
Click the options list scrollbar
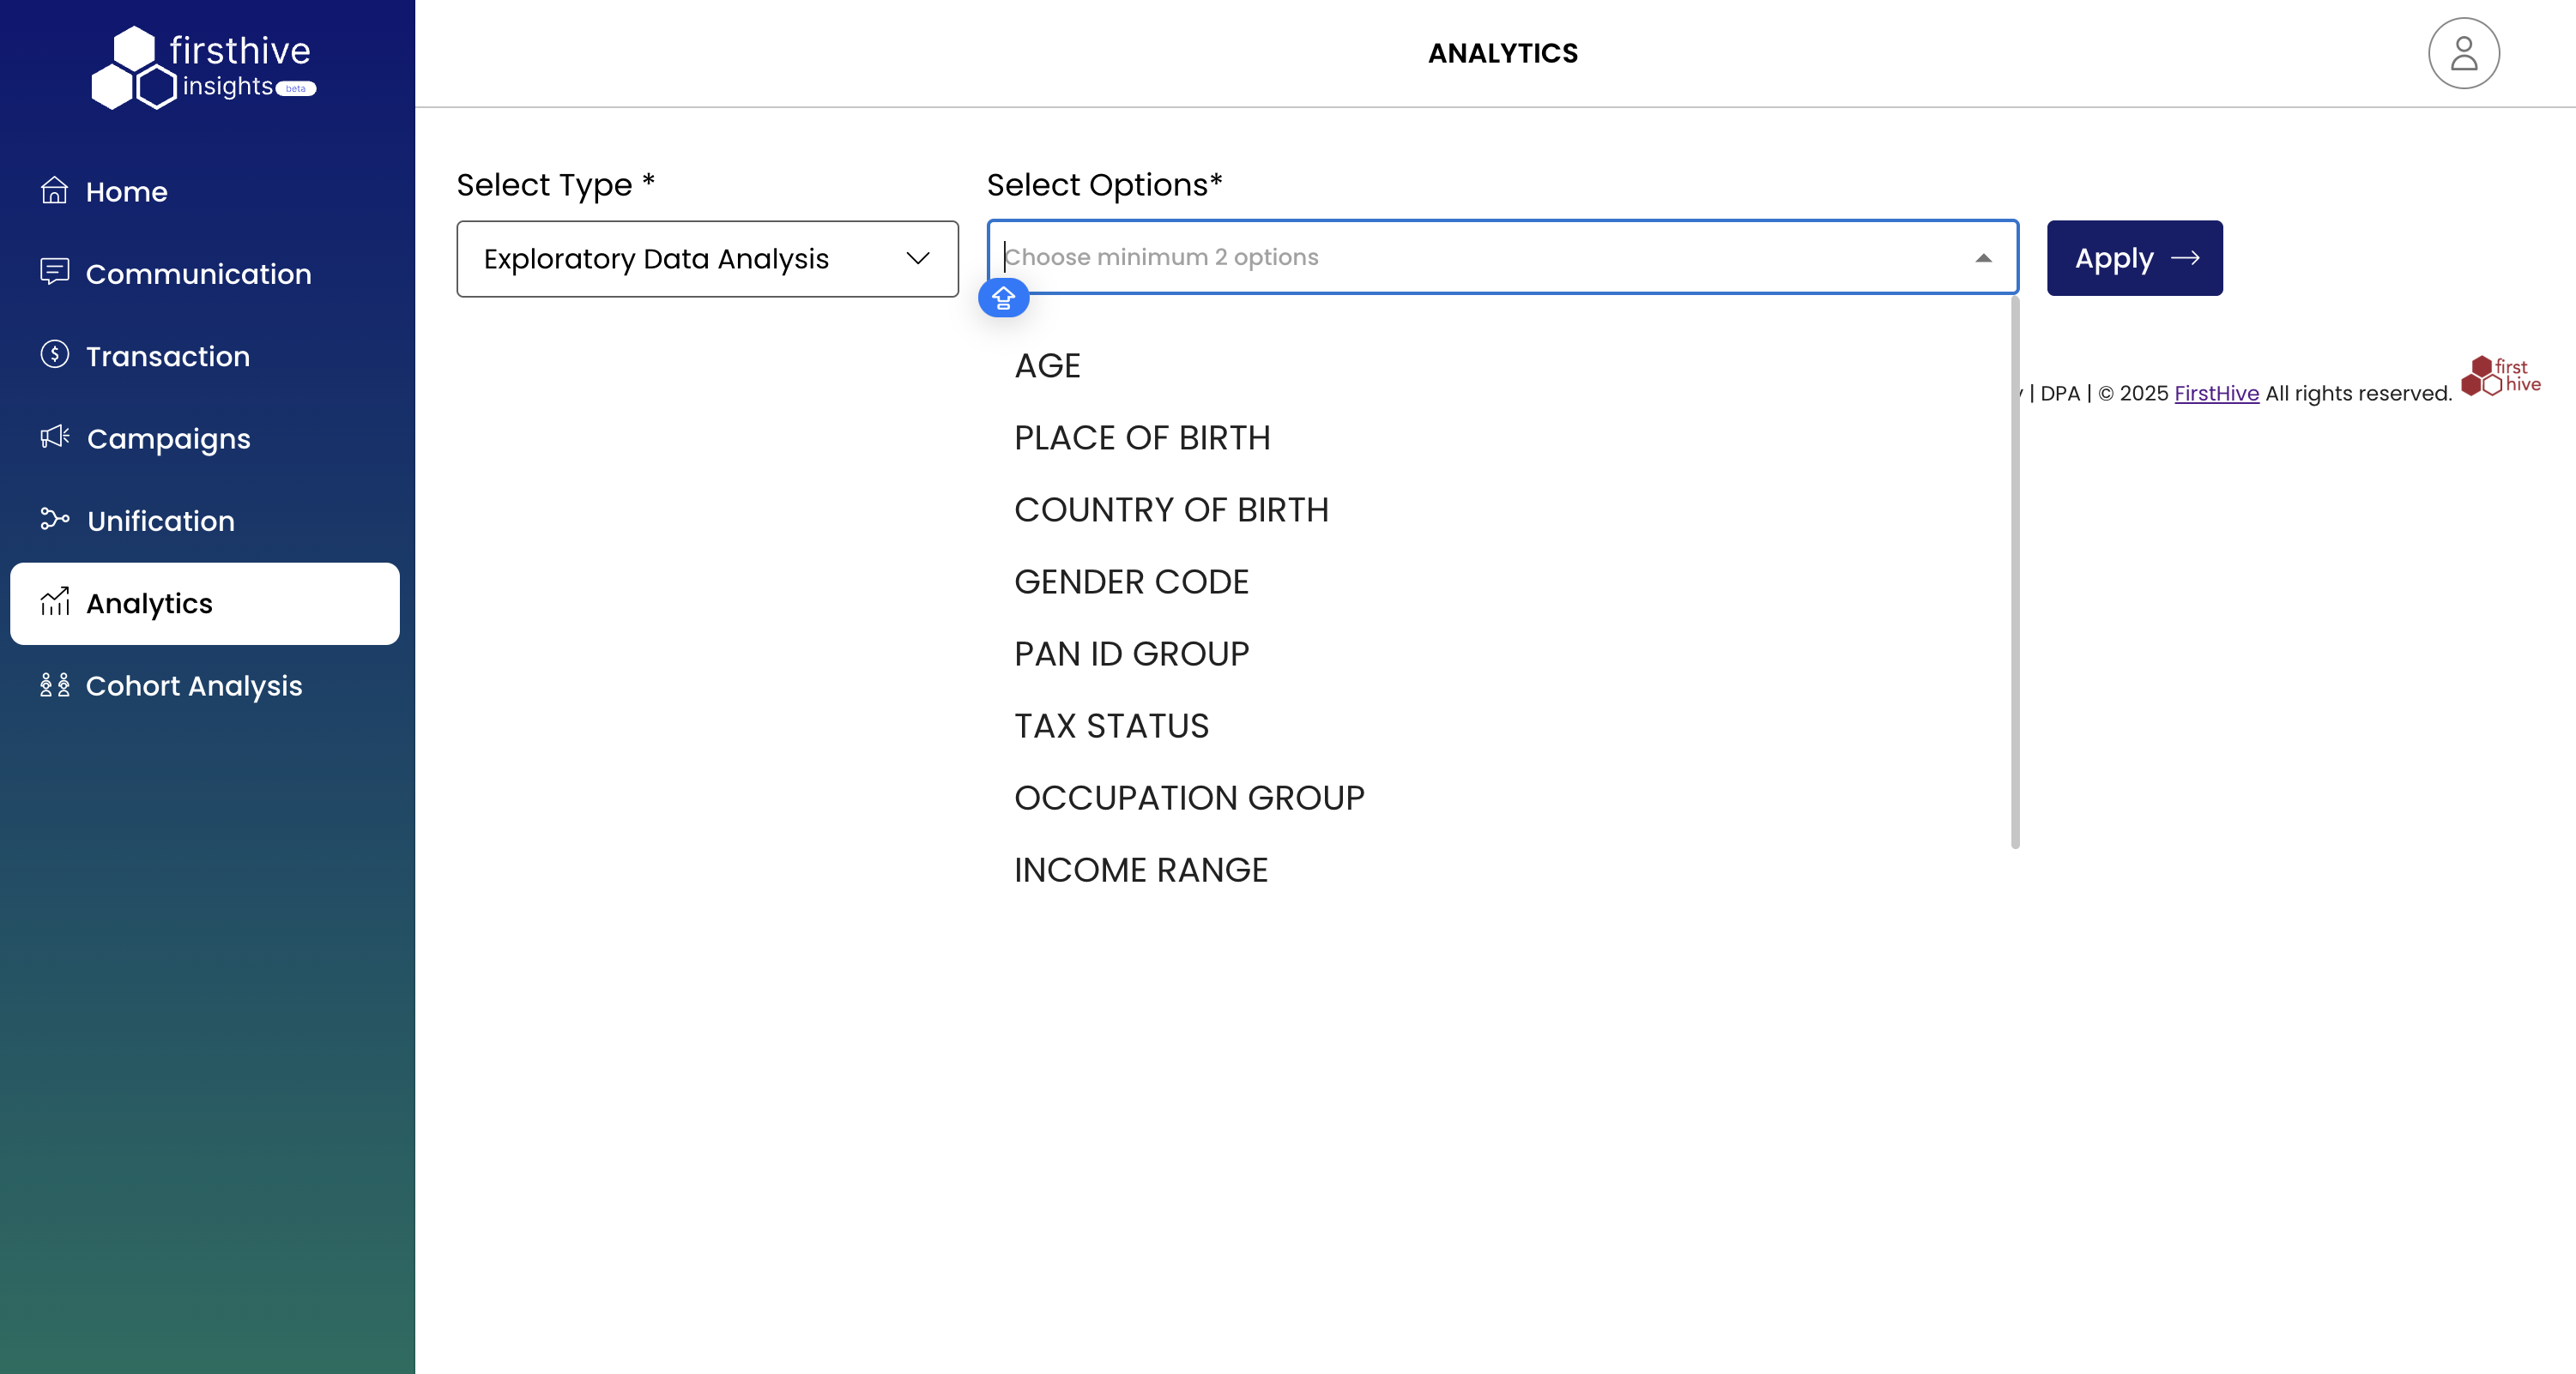coord(2014,571)
